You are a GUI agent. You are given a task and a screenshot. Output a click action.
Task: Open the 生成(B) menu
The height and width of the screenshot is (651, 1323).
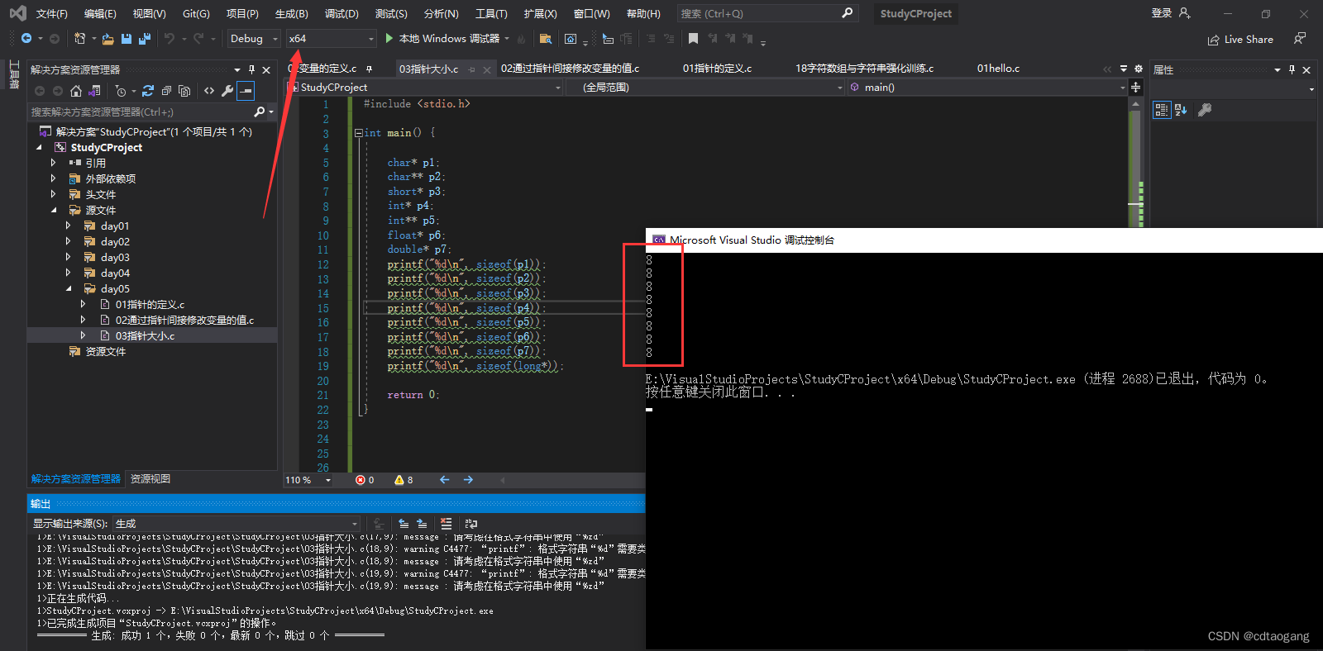291,14
